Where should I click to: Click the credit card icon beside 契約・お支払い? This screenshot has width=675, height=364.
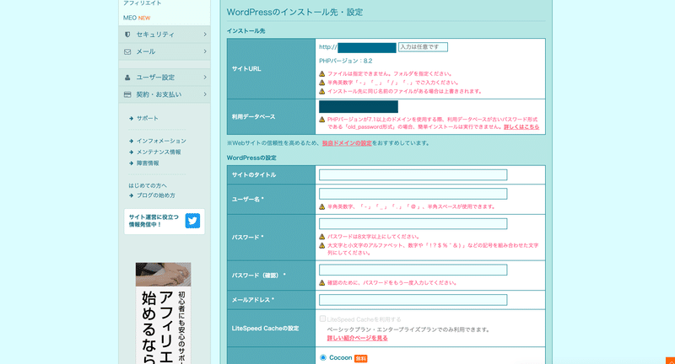tap(127, 94)
